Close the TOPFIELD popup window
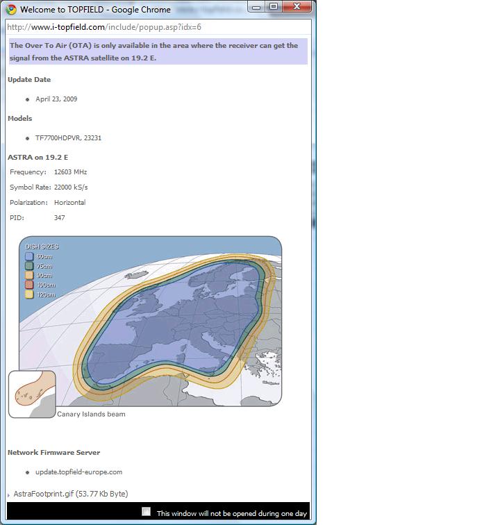 [x=297, y=7]
